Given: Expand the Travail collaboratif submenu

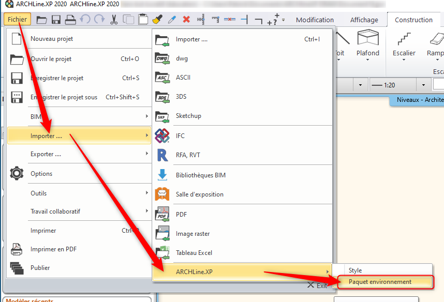Looking at the screenshot, I should (146, 211).
